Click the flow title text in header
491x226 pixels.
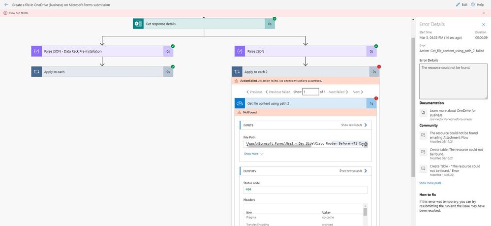61,5
